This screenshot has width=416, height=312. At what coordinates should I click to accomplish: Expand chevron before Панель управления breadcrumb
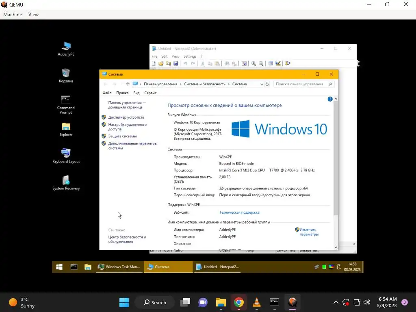pyautogui.click(x=140, y=84)
